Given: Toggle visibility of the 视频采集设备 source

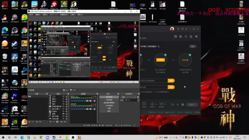Looking at the screenshot, I should point(63,106).
